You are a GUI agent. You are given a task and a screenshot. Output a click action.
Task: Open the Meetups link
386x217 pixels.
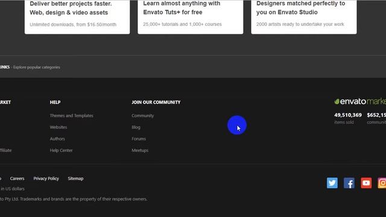pos(140,150)
